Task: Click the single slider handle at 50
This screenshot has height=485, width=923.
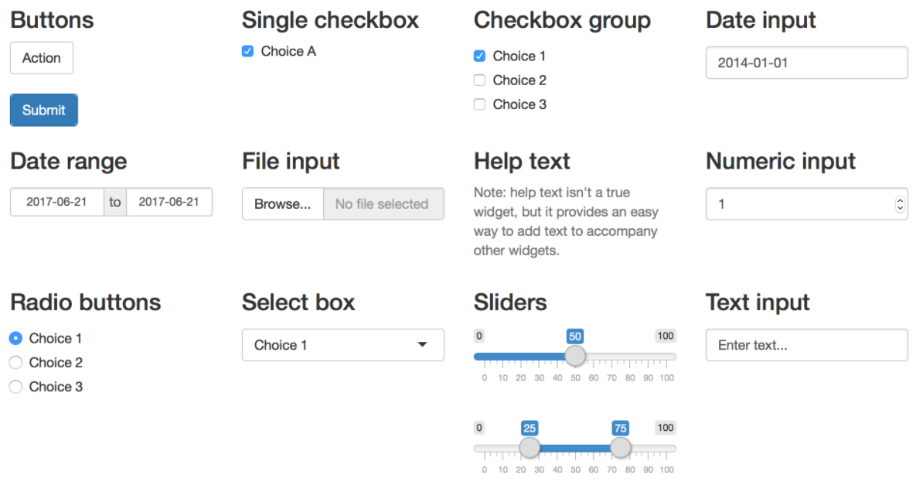Action: 575,356
